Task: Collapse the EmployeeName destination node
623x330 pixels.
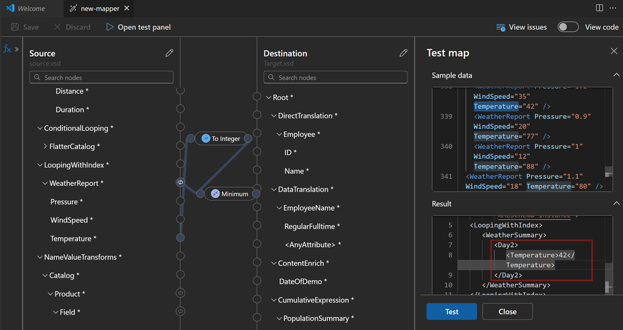Action: [x=279, y=208]
